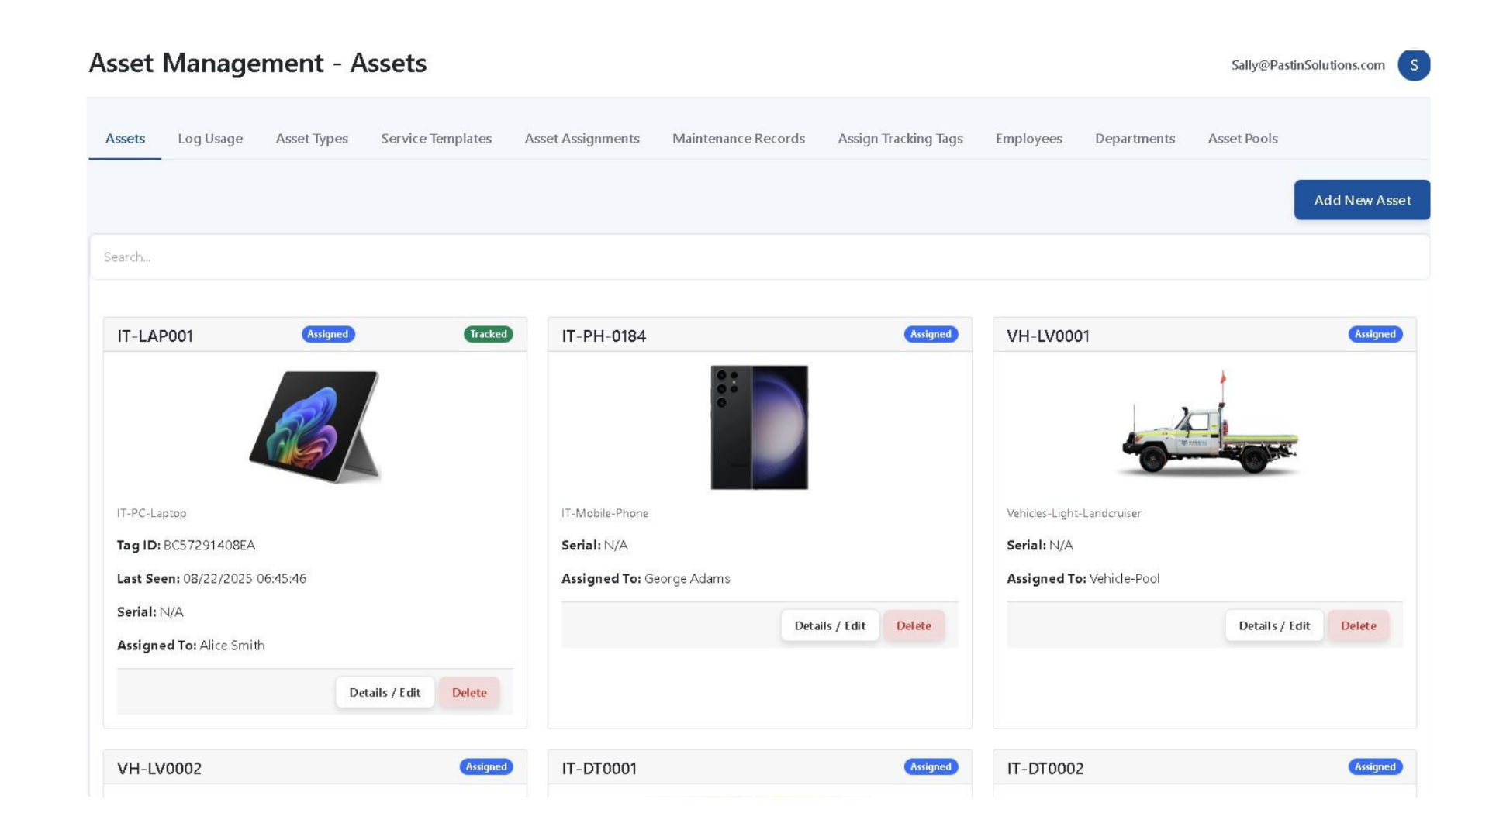1489x837 pixels.
Task: Click Details / Edit on IT-PH-0184
Action: 830,625
